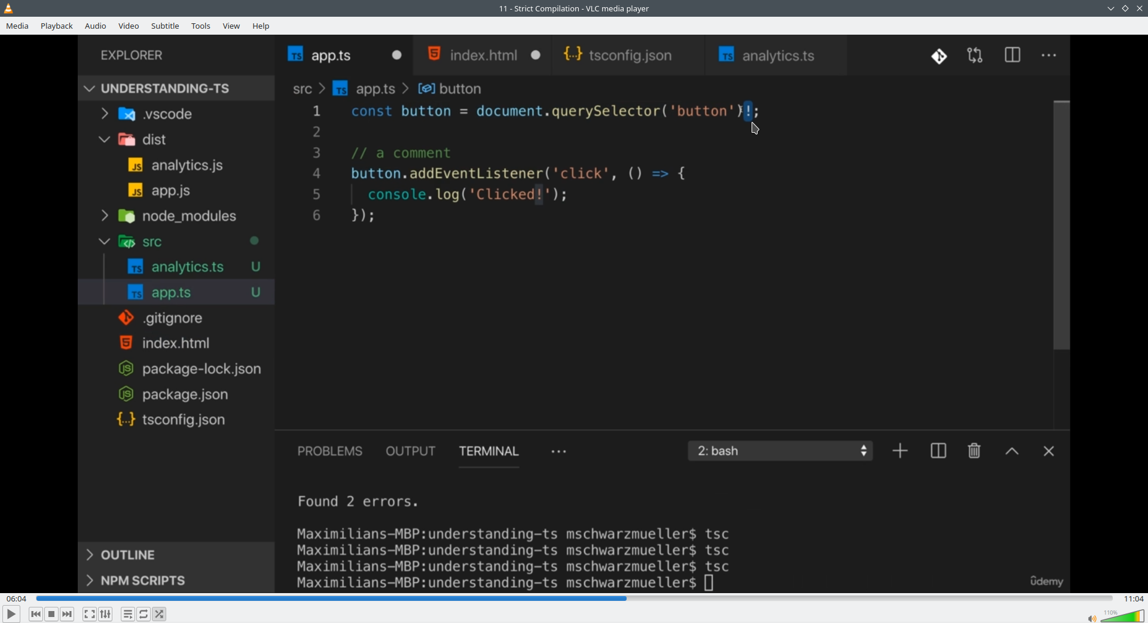Expand the NPM SCRIPTS section
This screenshot has height=623, width=1148.
pos(176,581)
